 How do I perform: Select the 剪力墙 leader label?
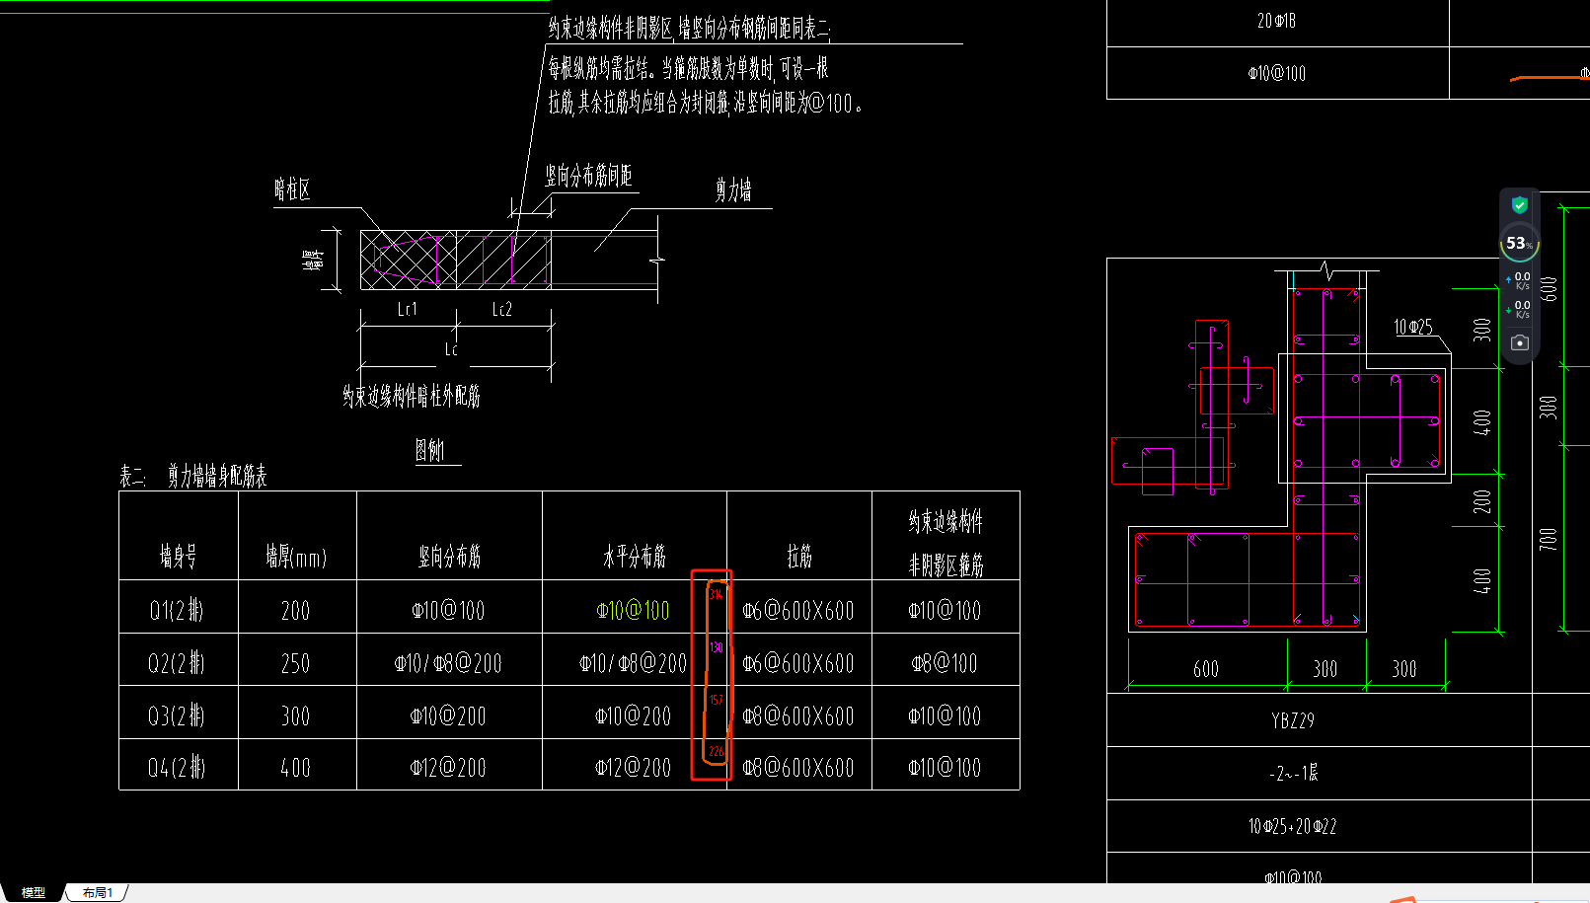(733, 189)
